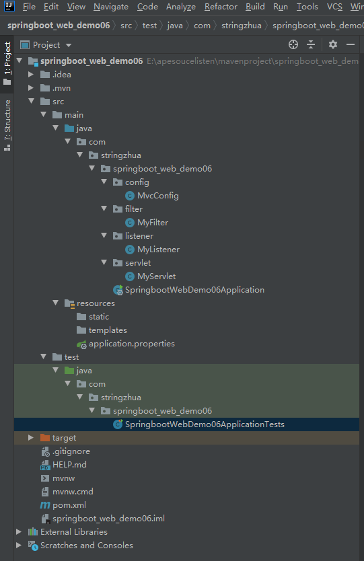
Task: Click the blue main java source folder icon
Action: [69, 128]
